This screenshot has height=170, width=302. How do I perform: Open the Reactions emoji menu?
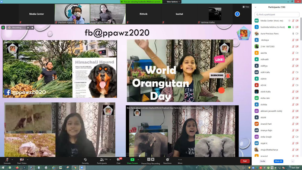167,161
